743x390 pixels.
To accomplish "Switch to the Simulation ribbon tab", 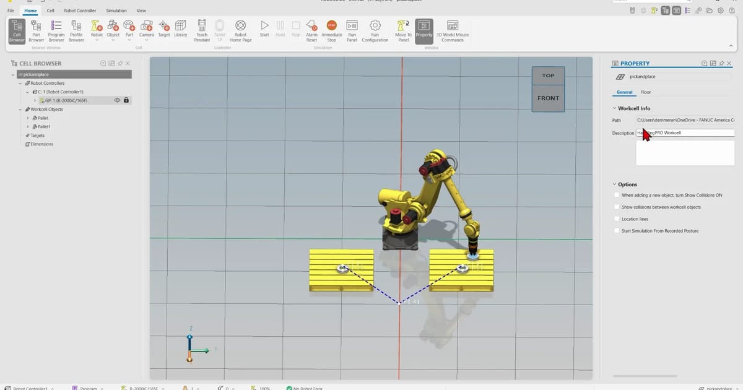I will tap(116, 11).
